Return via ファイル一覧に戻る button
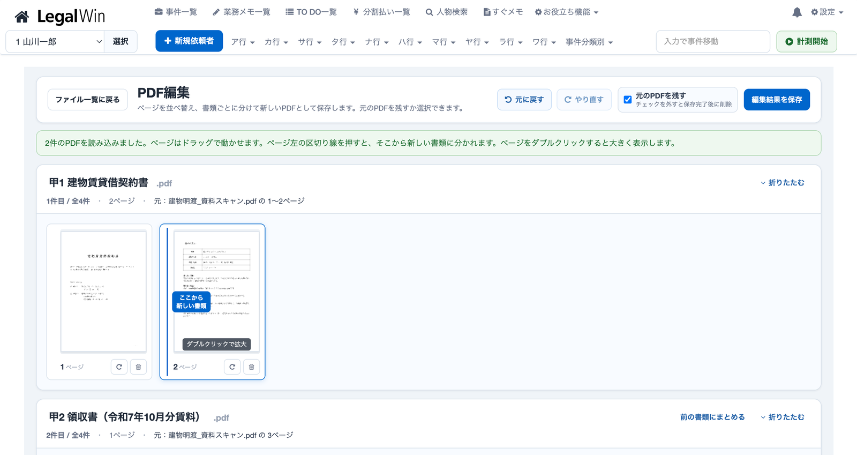 [88, 100]
